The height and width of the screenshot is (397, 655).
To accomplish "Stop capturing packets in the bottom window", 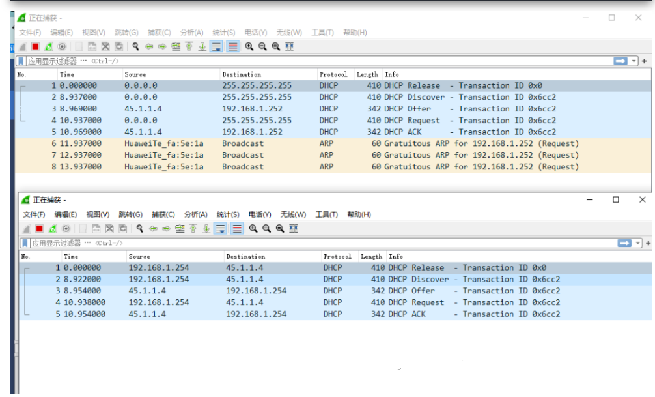I will 40,228.
